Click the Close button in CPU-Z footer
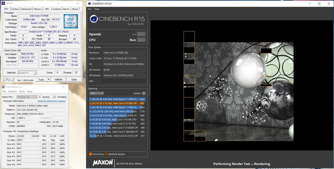Image resolution: width=334 pixels, height=169 pixels. [74, 80]
